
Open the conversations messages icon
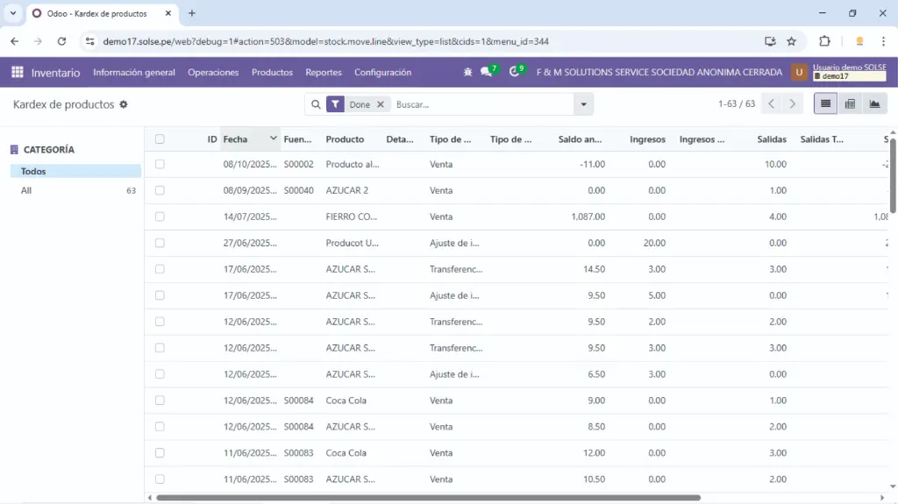[x=487, y=73]
